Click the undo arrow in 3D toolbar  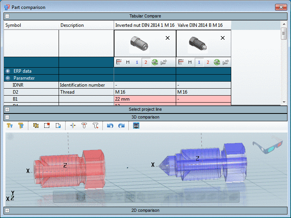coord(110,126)
